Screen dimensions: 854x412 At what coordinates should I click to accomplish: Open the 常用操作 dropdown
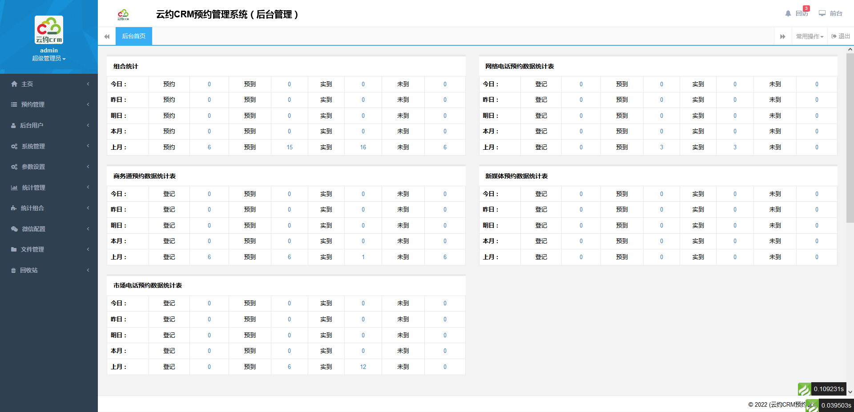pos(810,36)
